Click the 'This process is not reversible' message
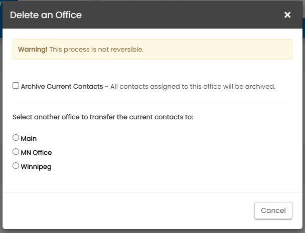 point(96,50)
